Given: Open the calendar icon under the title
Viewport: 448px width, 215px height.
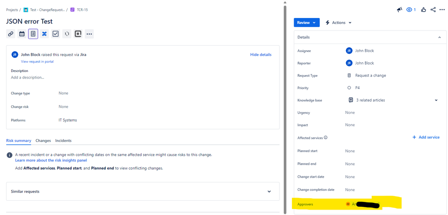Looking at the screenshot, I should [x=22, y=34].
